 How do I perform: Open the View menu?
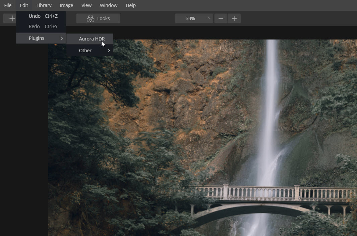pos(86,5)
